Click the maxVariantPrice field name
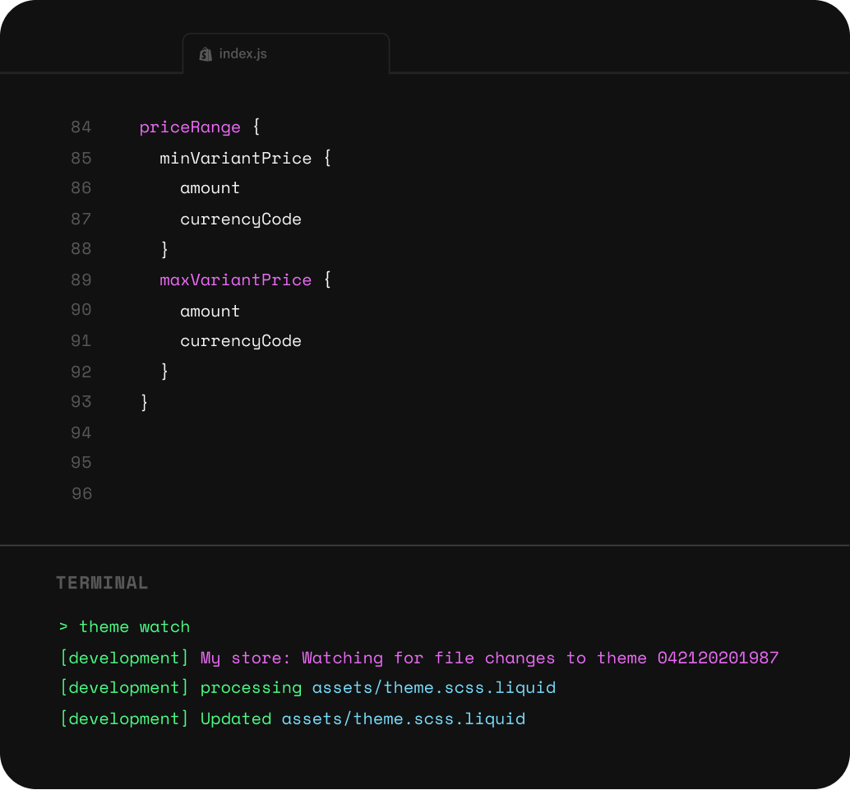 point(236,280)
